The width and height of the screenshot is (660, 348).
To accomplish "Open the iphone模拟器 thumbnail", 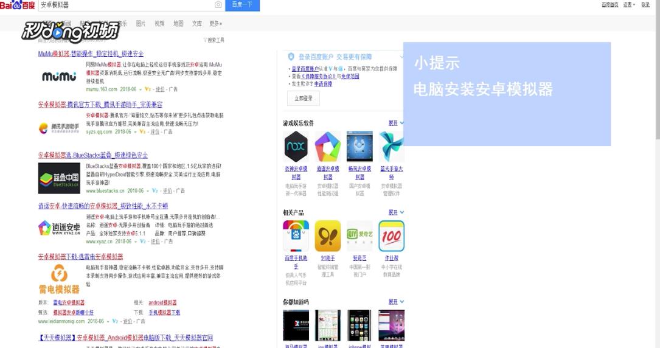I will (360, 325).
